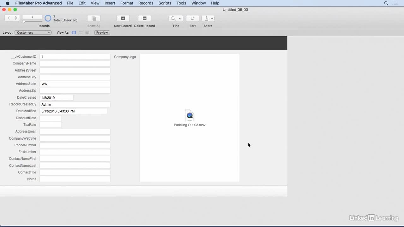The width and height of the screenshot is (404, 227).
Task: Click the Paddling Out 03.mov filename text
Action: click(190, 125)
